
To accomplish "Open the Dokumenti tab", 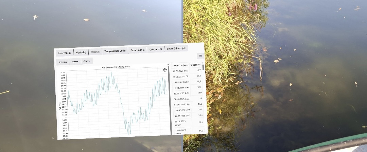I will [156, 49].
